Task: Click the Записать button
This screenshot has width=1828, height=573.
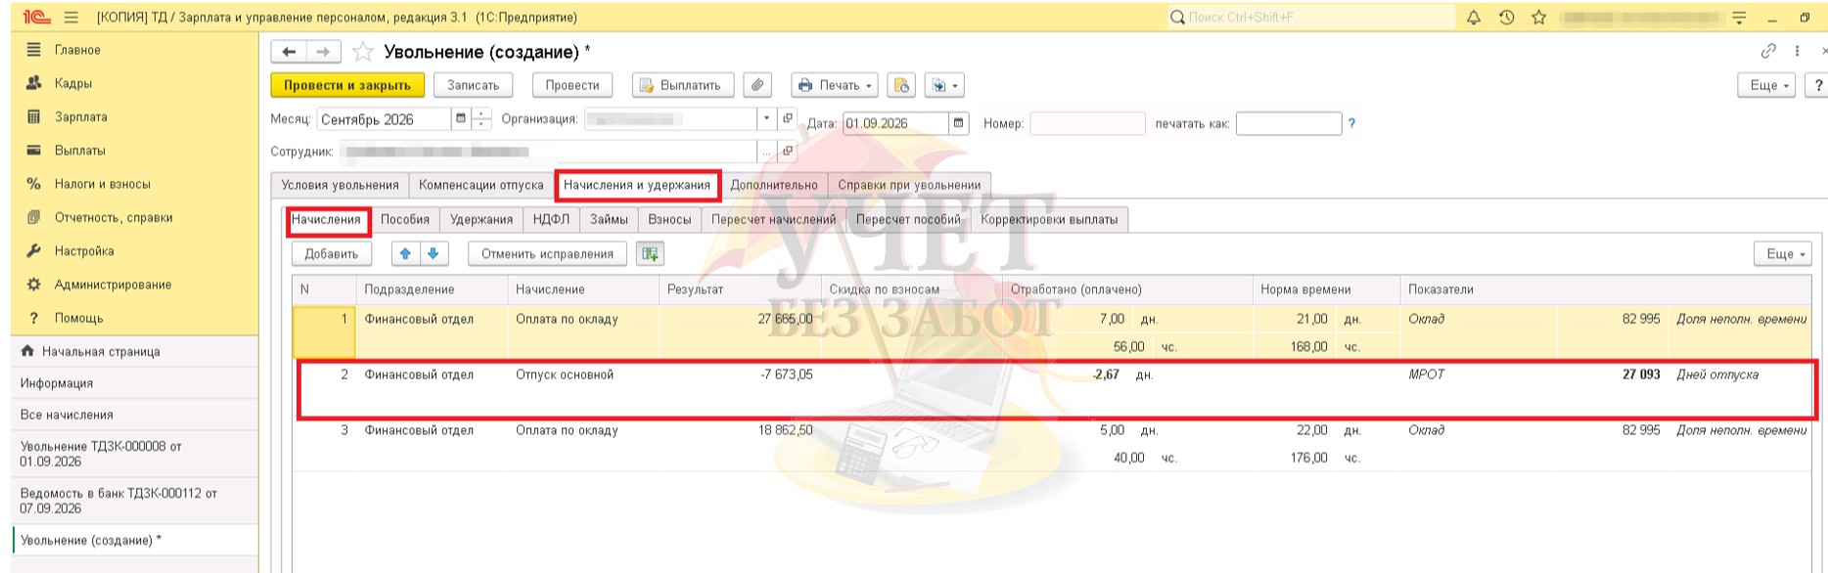Action: pyautogui.click(x=474, y=85)
